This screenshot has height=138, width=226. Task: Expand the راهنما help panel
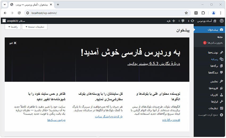tap(13, 27)
